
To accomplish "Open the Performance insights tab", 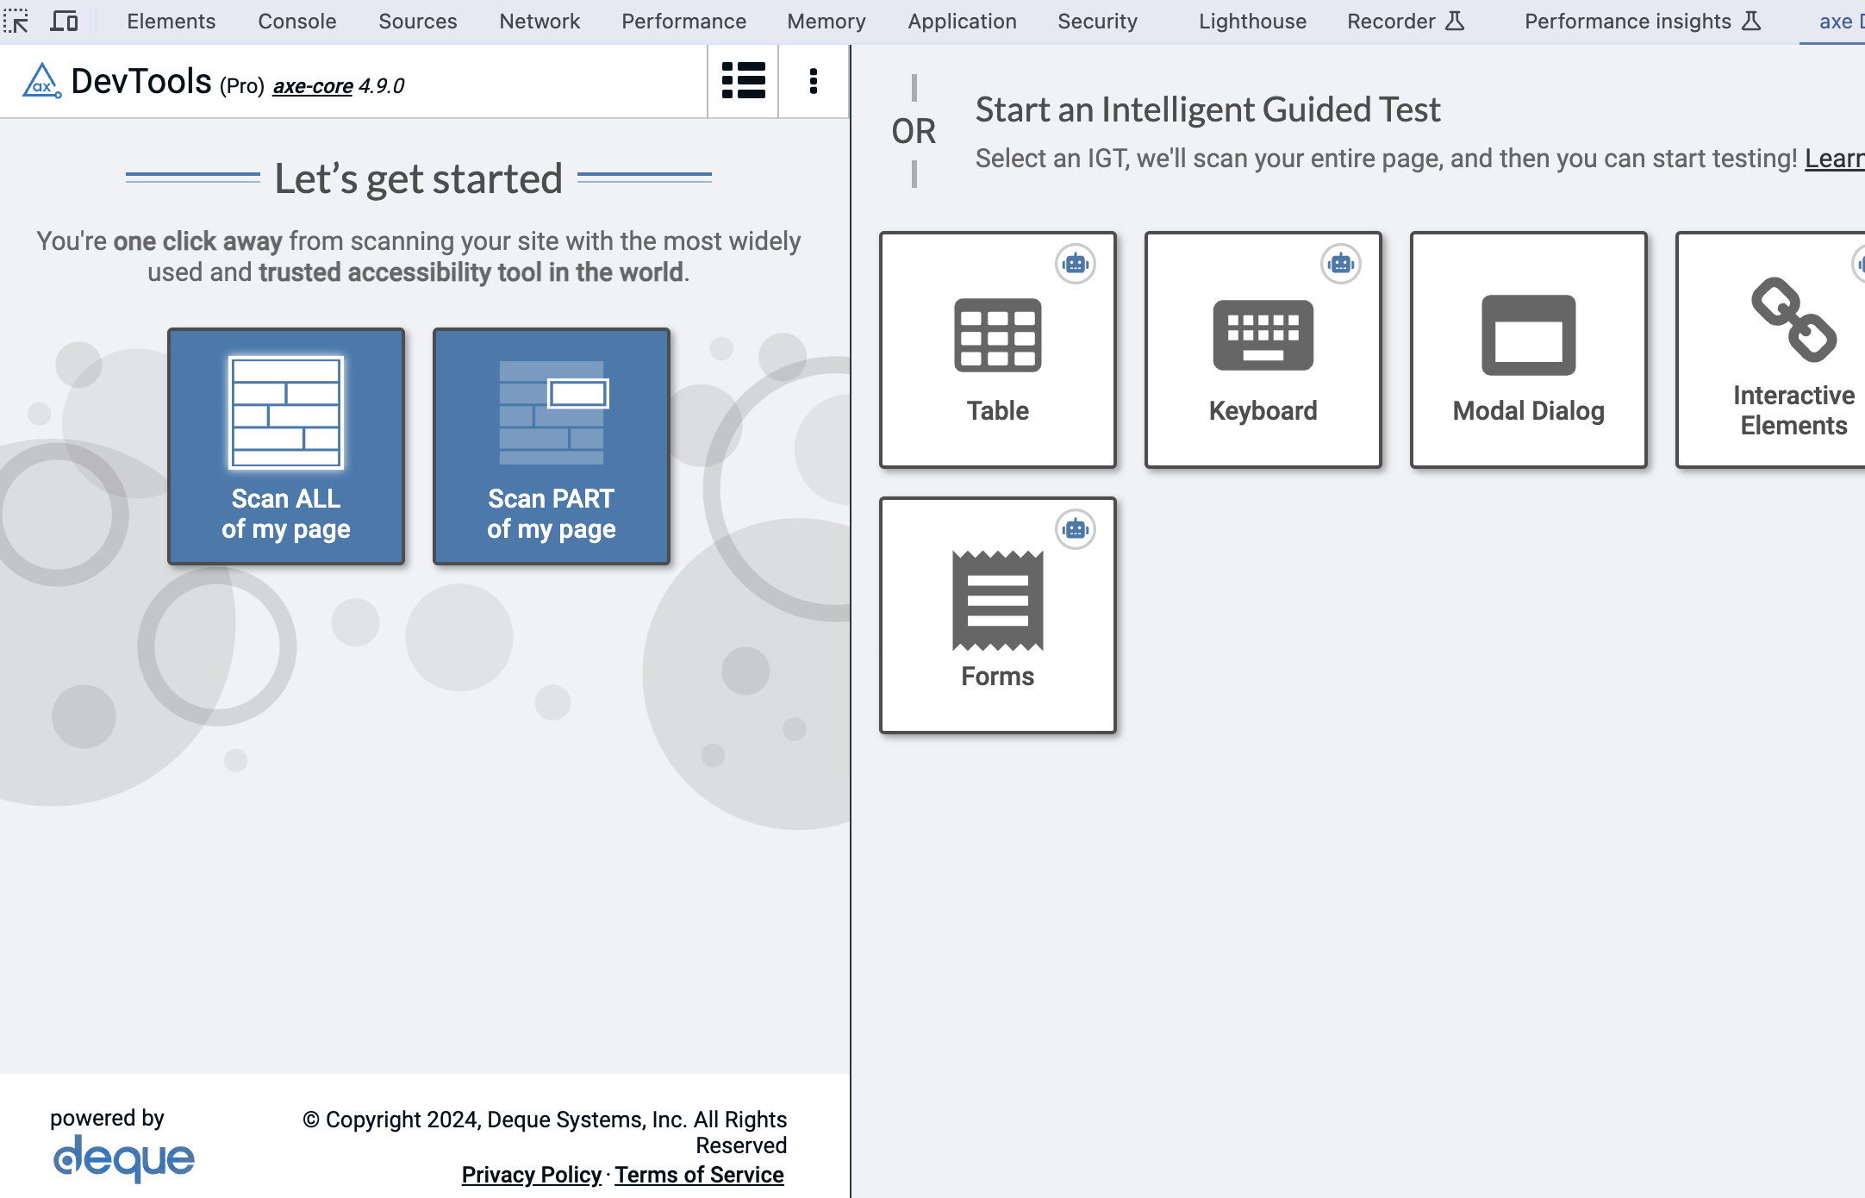I will [x=1643, y=21].
